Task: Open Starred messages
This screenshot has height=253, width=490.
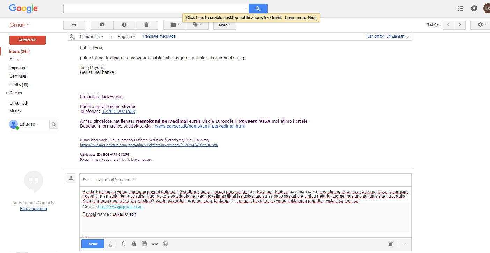Action: pyautogui.click(x=16, y=60)
